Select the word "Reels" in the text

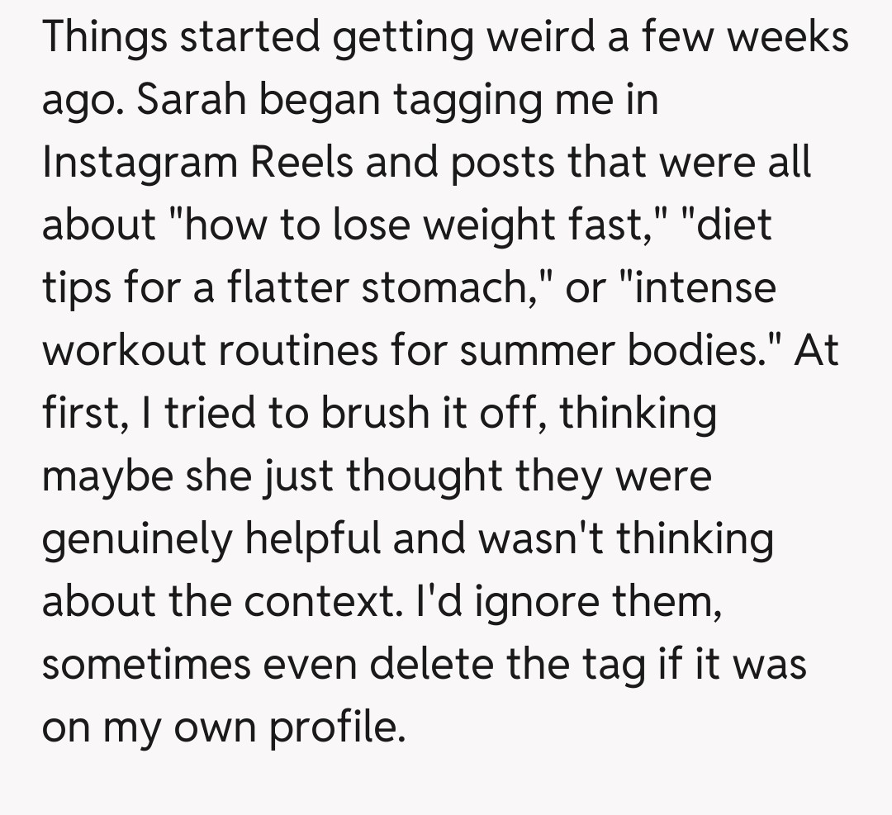click(x=301, y=163)
